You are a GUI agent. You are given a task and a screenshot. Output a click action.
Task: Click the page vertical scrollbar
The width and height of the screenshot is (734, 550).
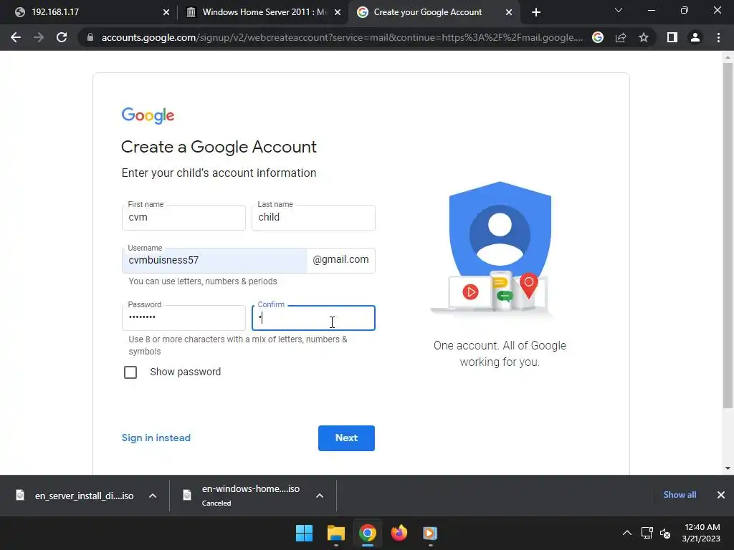pyautogui.click(x=728, y=236)
